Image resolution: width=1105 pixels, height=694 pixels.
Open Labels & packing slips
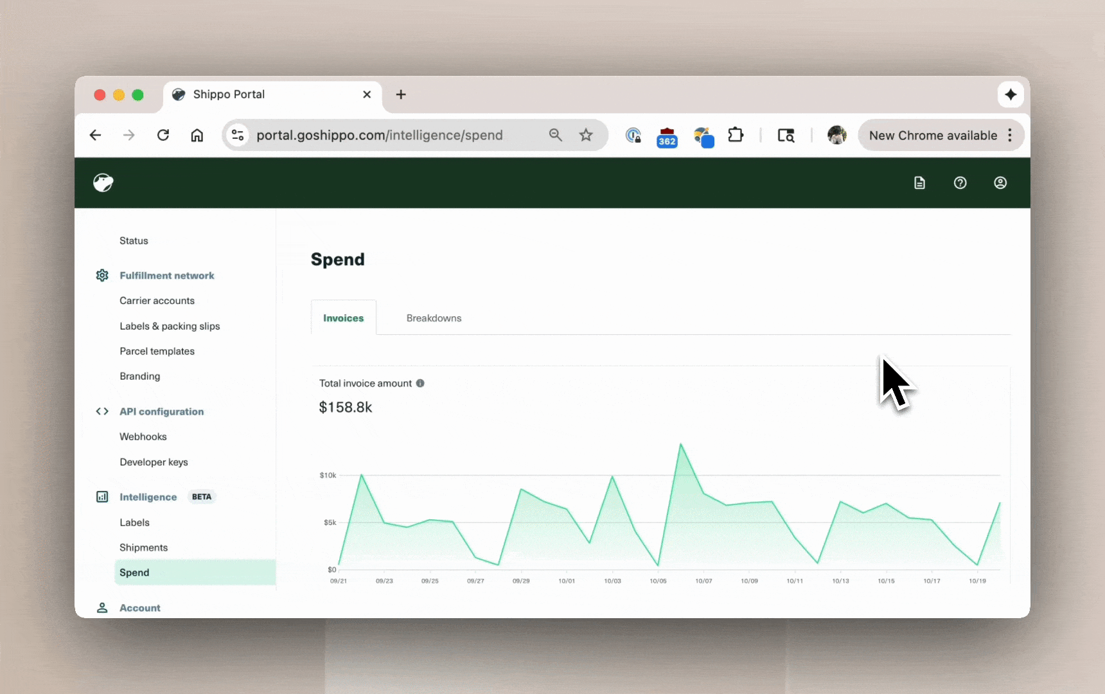[x=170, y=326]
